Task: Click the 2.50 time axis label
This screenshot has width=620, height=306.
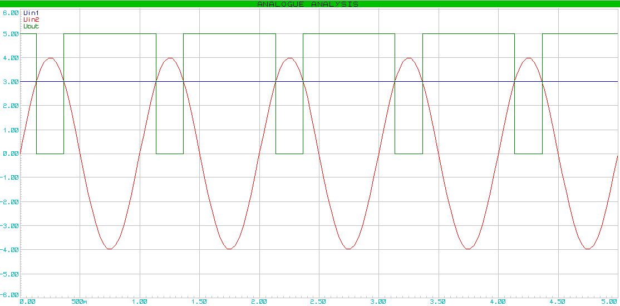Action: coord(319,302)
